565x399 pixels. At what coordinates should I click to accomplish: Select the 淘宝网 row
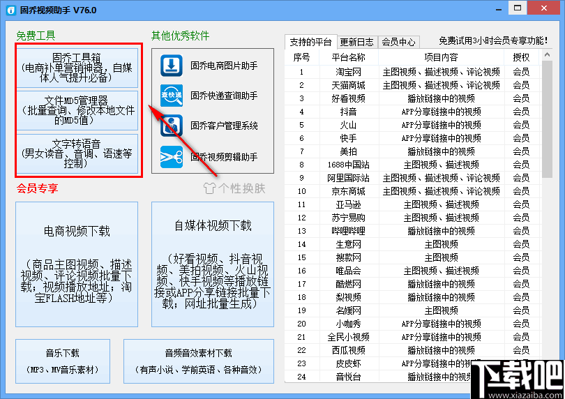(x=413, y=72)
